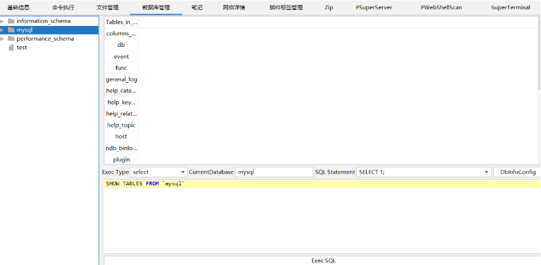Switch to the 文件管理 tab
The image size is (541, 265).
click(108, 7)
